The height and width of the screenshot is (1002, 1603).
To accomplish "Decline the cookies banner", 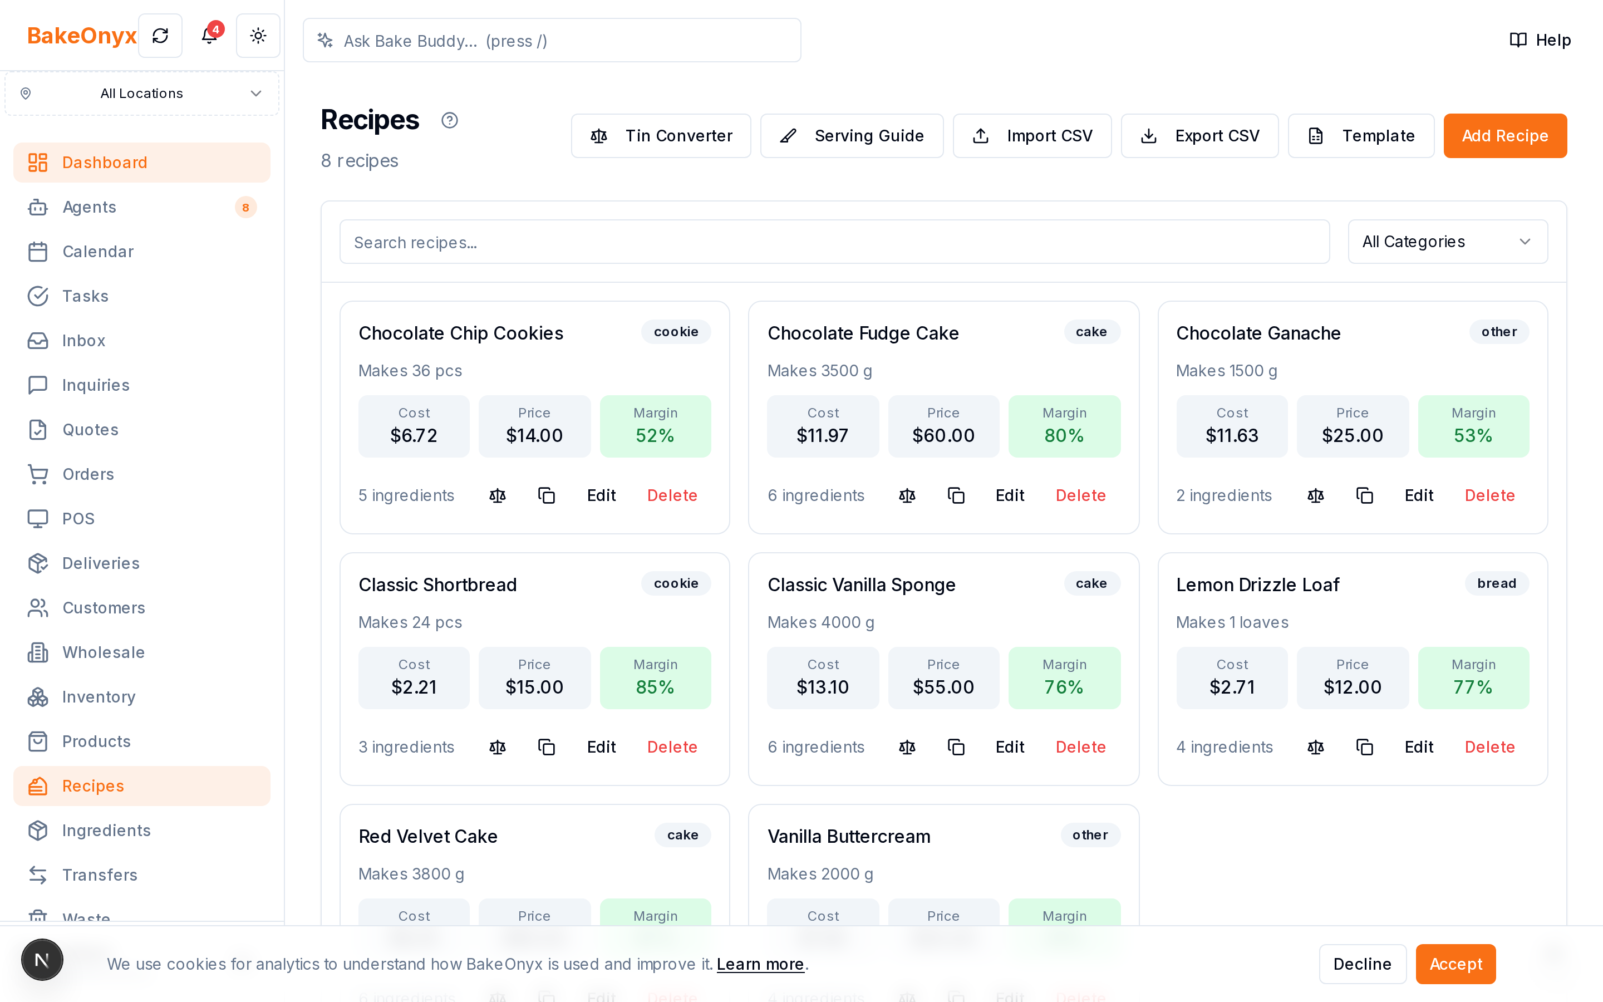I will click(x=1362, y=964).
